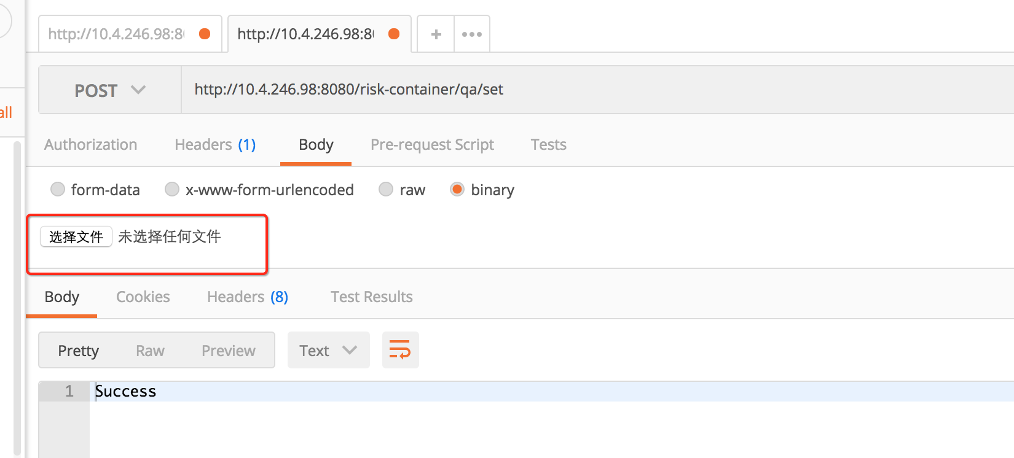The image size is (1014, 458).
Task: Select the x-www-form-urlencoded option
Action: 172,189
